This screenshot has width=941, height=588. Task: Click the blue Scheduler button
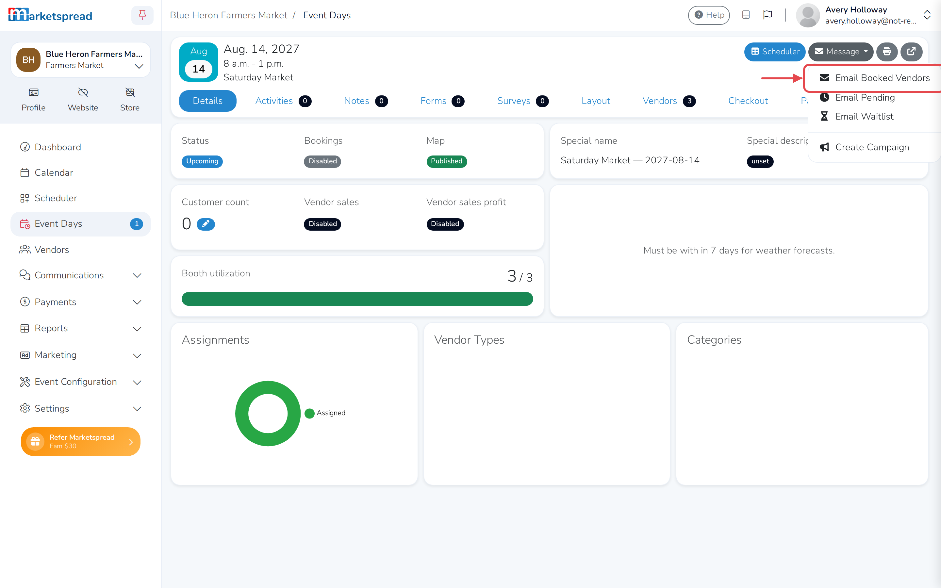tap(775, 52)
